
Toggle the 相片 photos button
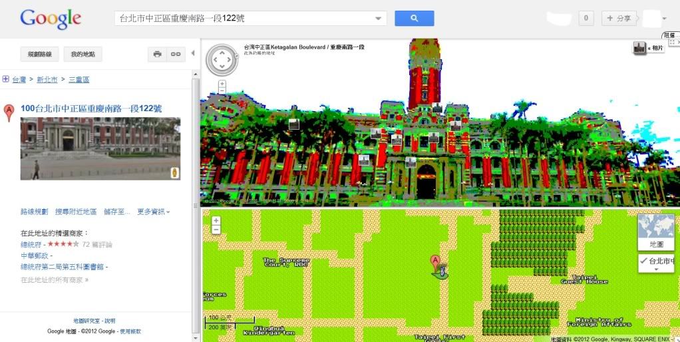[649, 48]
